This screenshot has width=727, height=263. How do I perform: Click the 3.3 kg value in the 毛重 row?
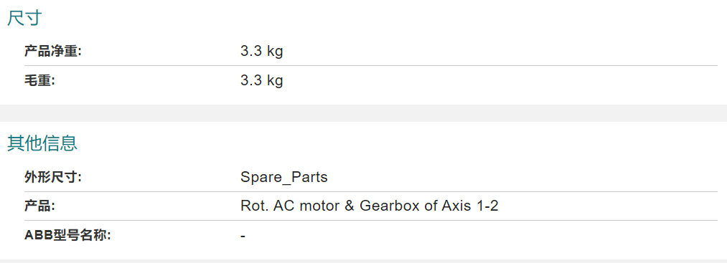click(261, 80)
